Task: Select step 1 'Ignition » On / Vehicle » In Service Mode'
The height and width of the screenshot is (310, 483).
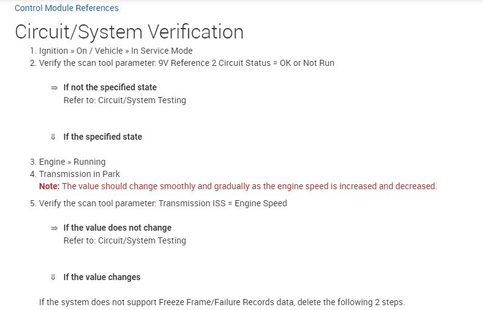Action: (115, 51)
